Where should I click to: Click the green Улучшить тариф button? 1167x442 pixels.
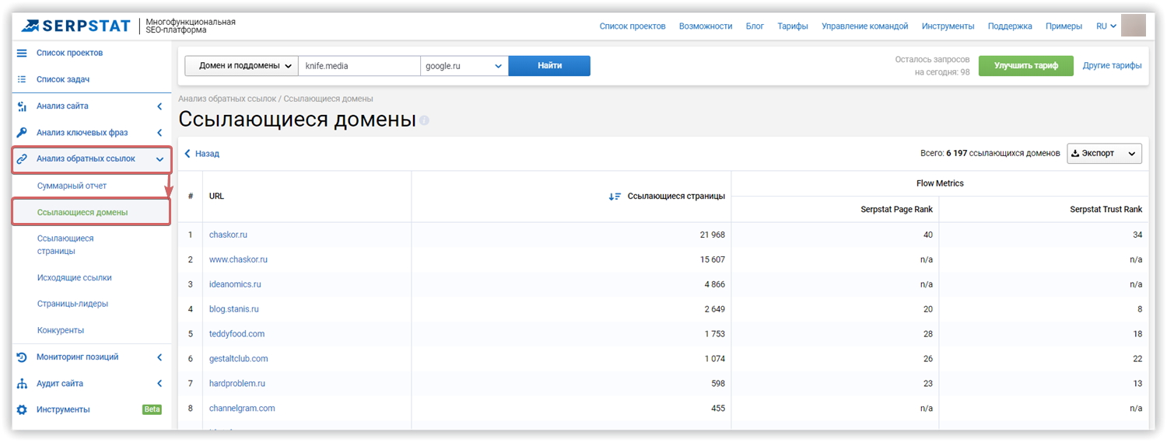click(x=1026, y=66)
